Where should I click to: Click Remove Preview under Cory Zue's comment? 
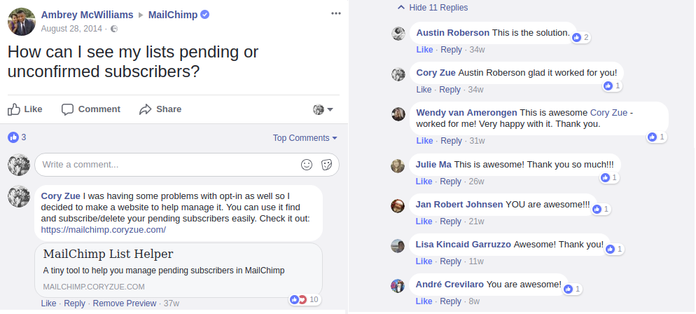click(125, 303)
